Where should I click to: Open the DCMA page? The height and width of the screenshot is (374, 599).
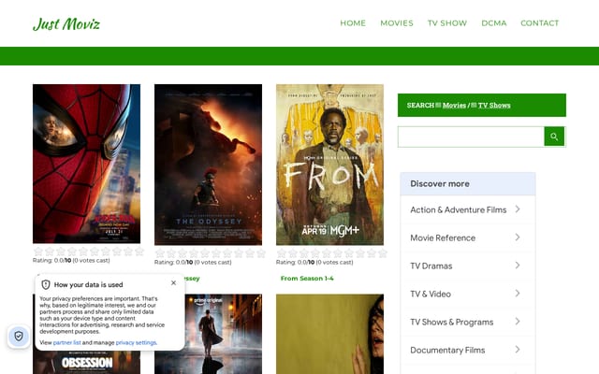click(x=494, y=23)
